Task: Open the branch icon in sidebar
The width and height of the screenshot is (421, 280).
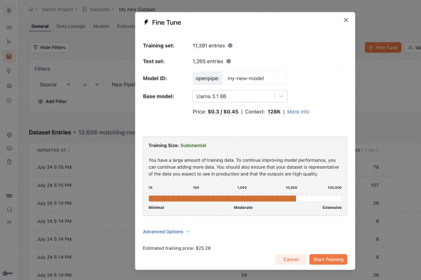Action: coord(9,41)
